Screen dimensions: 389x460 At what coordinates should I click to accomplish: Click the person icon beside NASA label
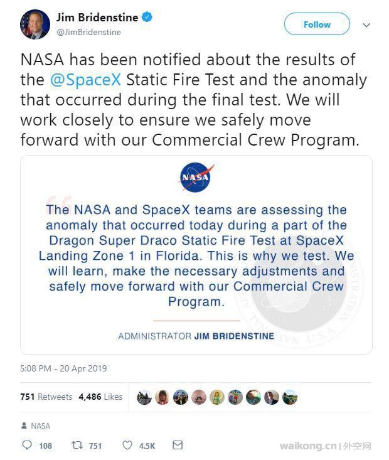[x=24, y=425]
